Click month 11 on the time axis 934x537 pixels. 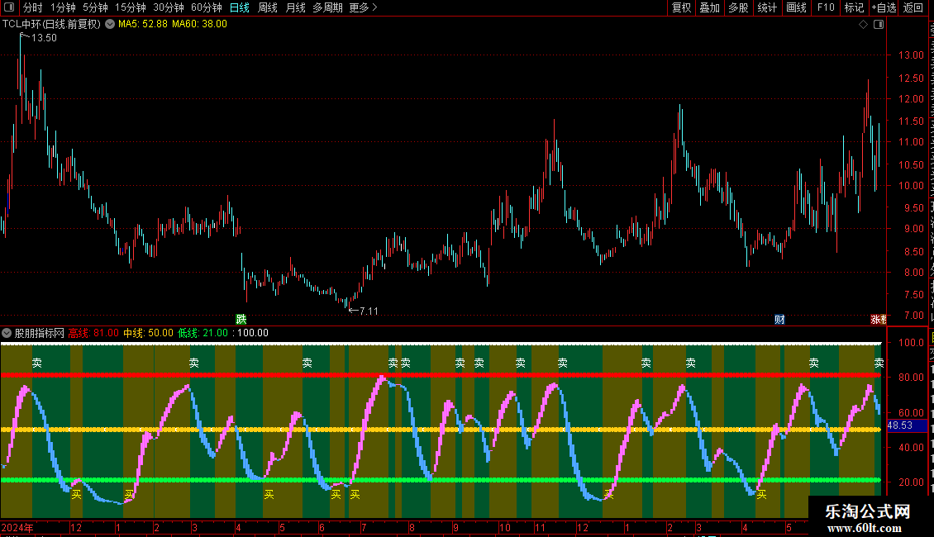pyautogui.click(x=540, y=527)
